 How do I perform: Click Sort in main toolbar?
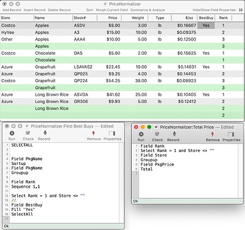pos(89,10)
